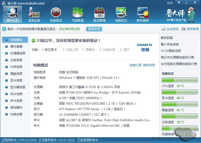Open the title bar dropdown menu arrow

[179, 3]
